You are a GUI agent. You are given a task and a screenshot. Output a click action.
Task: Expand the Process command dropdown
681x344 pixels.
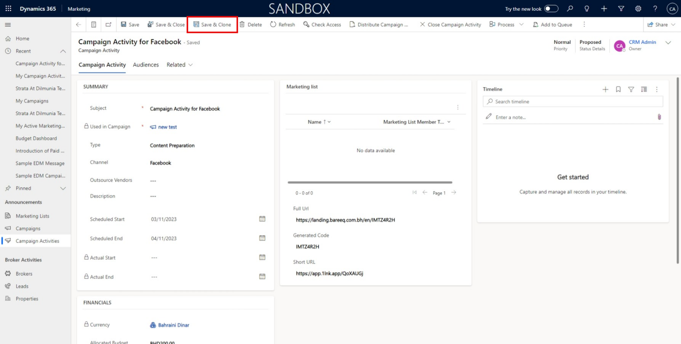tap(521, 24)
